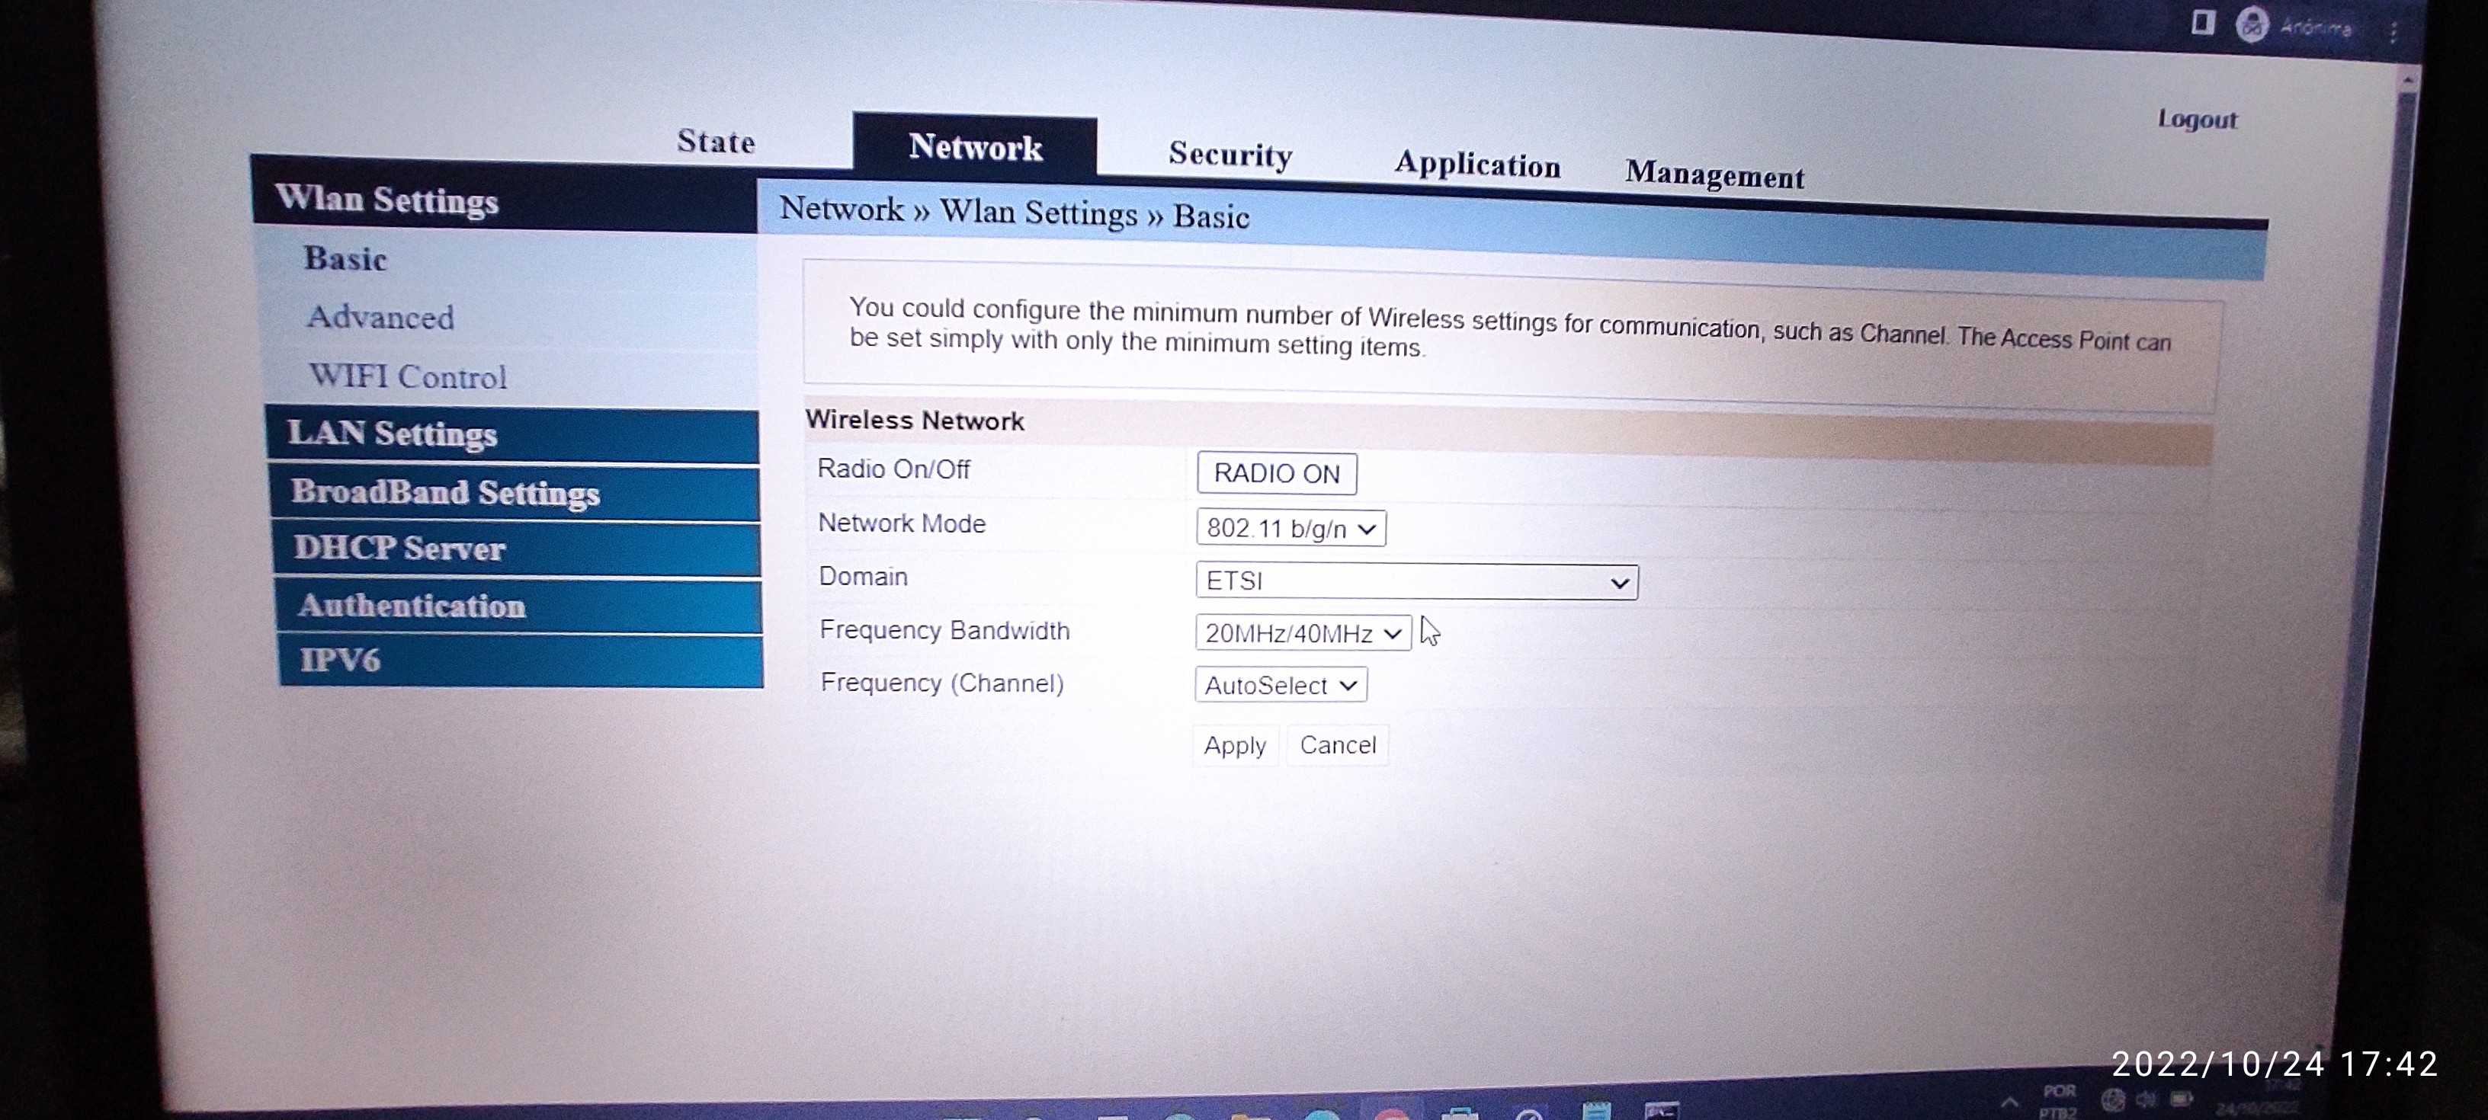The width and height of the screenshot is (2488, 1120).
Task: Click the POR language indicator in tray
Action: [2059, 1099]
